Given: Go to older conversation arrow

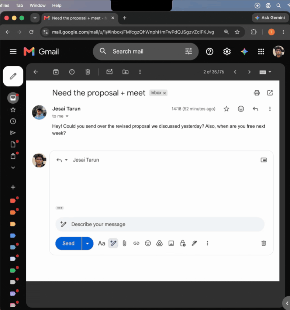Looking at the screenshot, I should [249, 72].
